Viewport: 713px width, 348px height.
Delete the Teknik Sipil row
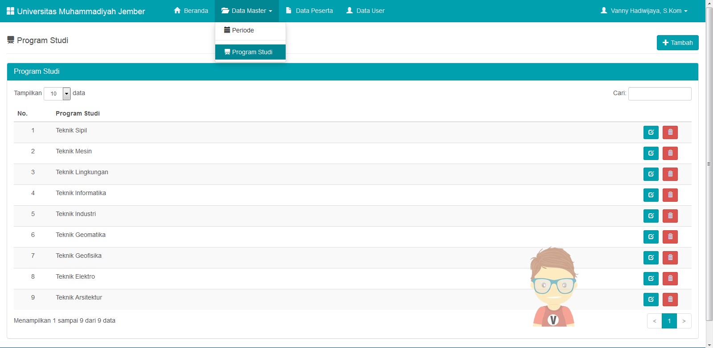coord(670,132)
